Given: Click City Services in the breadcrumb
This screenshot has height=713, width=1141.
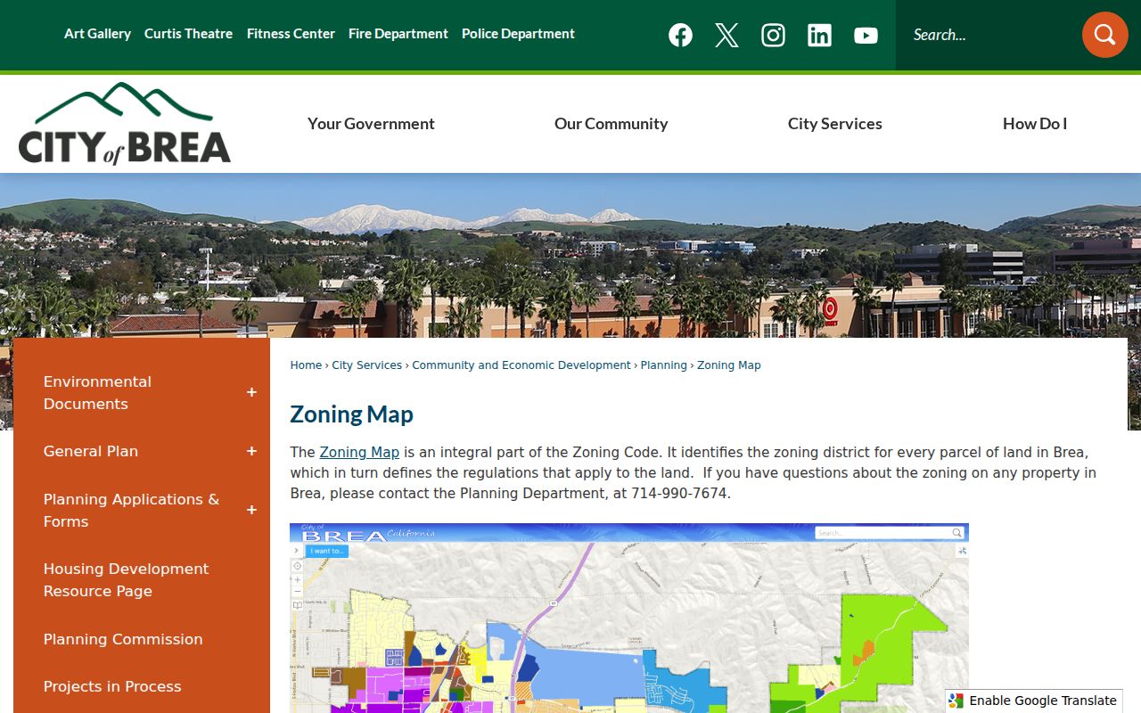Looking at the screenshot, I should pyautogui.click(x=367, y=365).
